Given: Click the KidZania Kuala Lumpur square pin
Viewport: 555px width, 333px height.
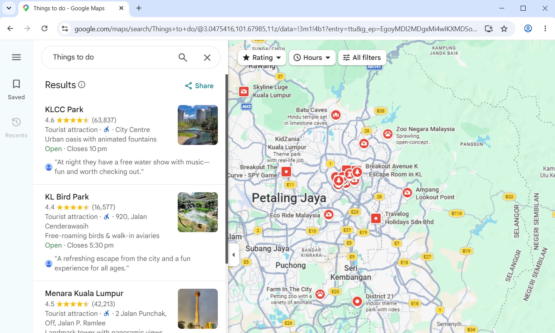Looking at the screenshot, I should 286,172.
